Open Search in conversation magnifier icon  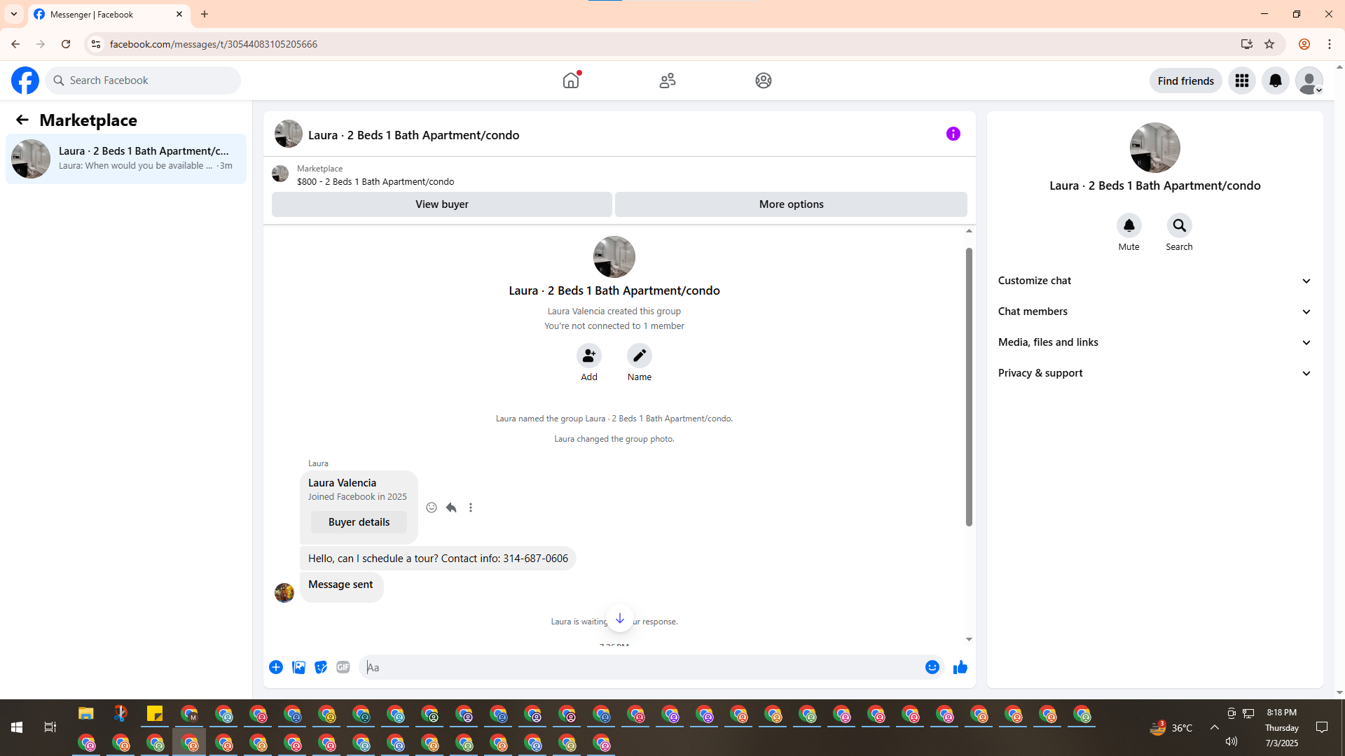point(1179,225)
